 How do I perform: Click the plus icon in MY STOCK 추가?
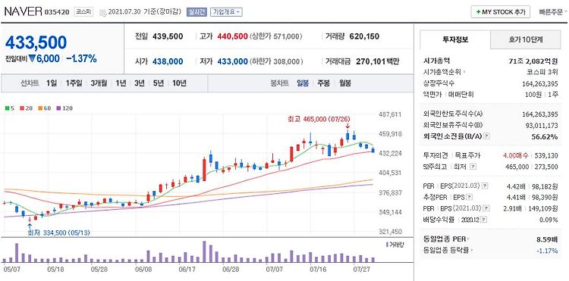tap(478, 12)
